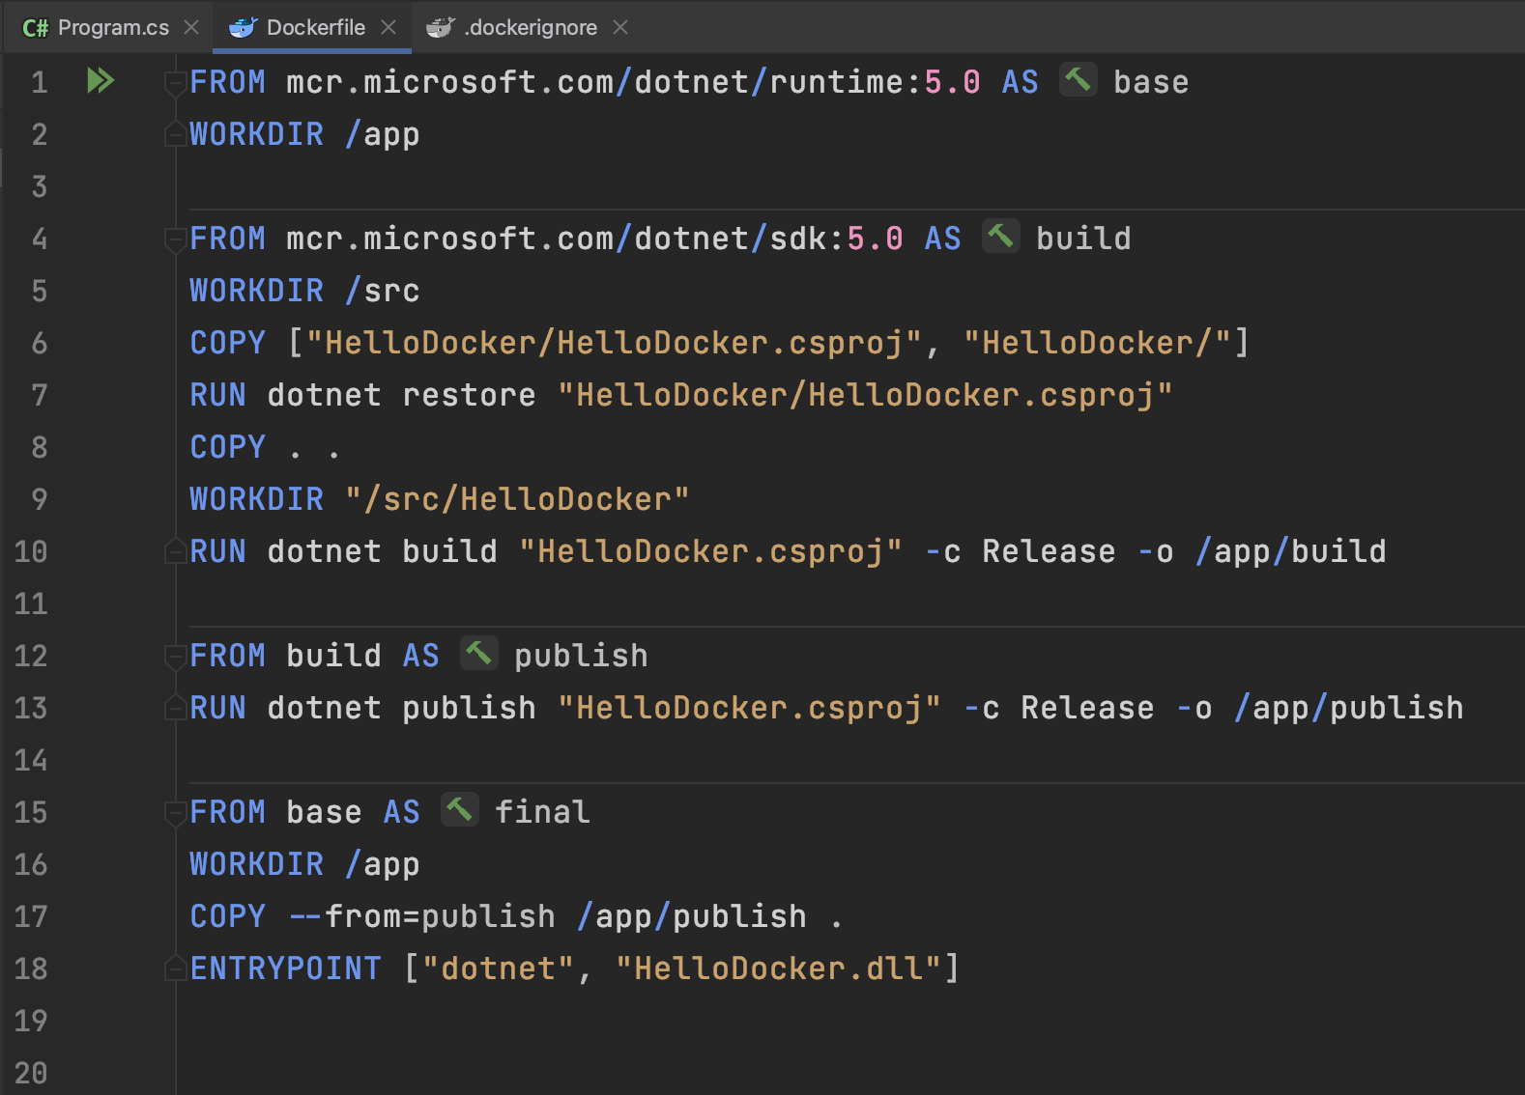Click hammer build icon next to base stage

(1078, 80)
